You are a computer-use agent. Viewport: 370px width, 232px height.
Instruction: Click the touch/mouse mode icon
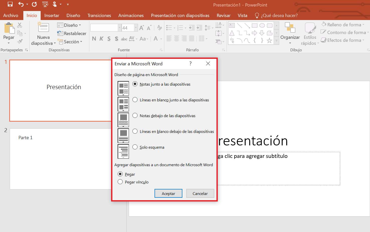(x=55, y=4)
